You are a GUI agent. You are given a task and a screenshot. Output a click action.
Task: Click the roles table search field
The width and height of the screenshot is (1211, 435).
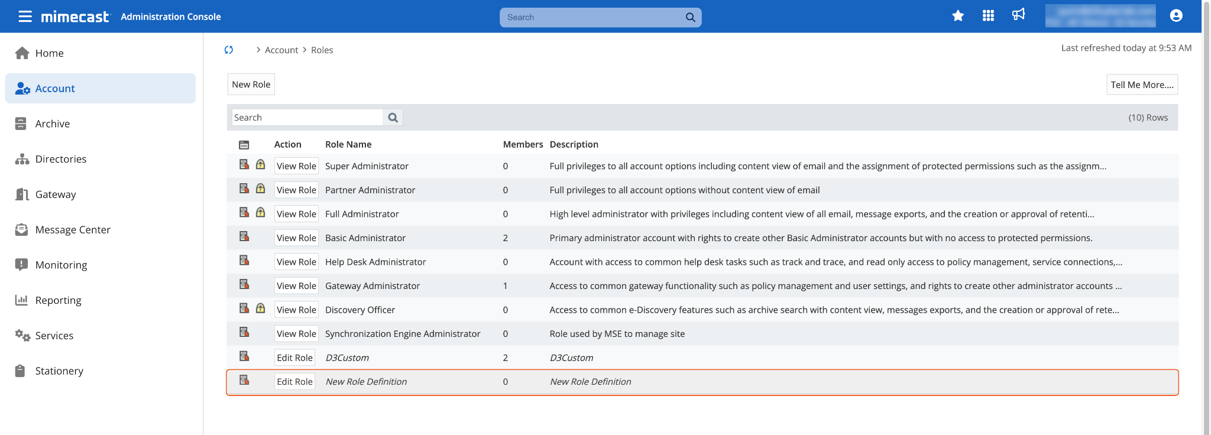click(307, 118)
